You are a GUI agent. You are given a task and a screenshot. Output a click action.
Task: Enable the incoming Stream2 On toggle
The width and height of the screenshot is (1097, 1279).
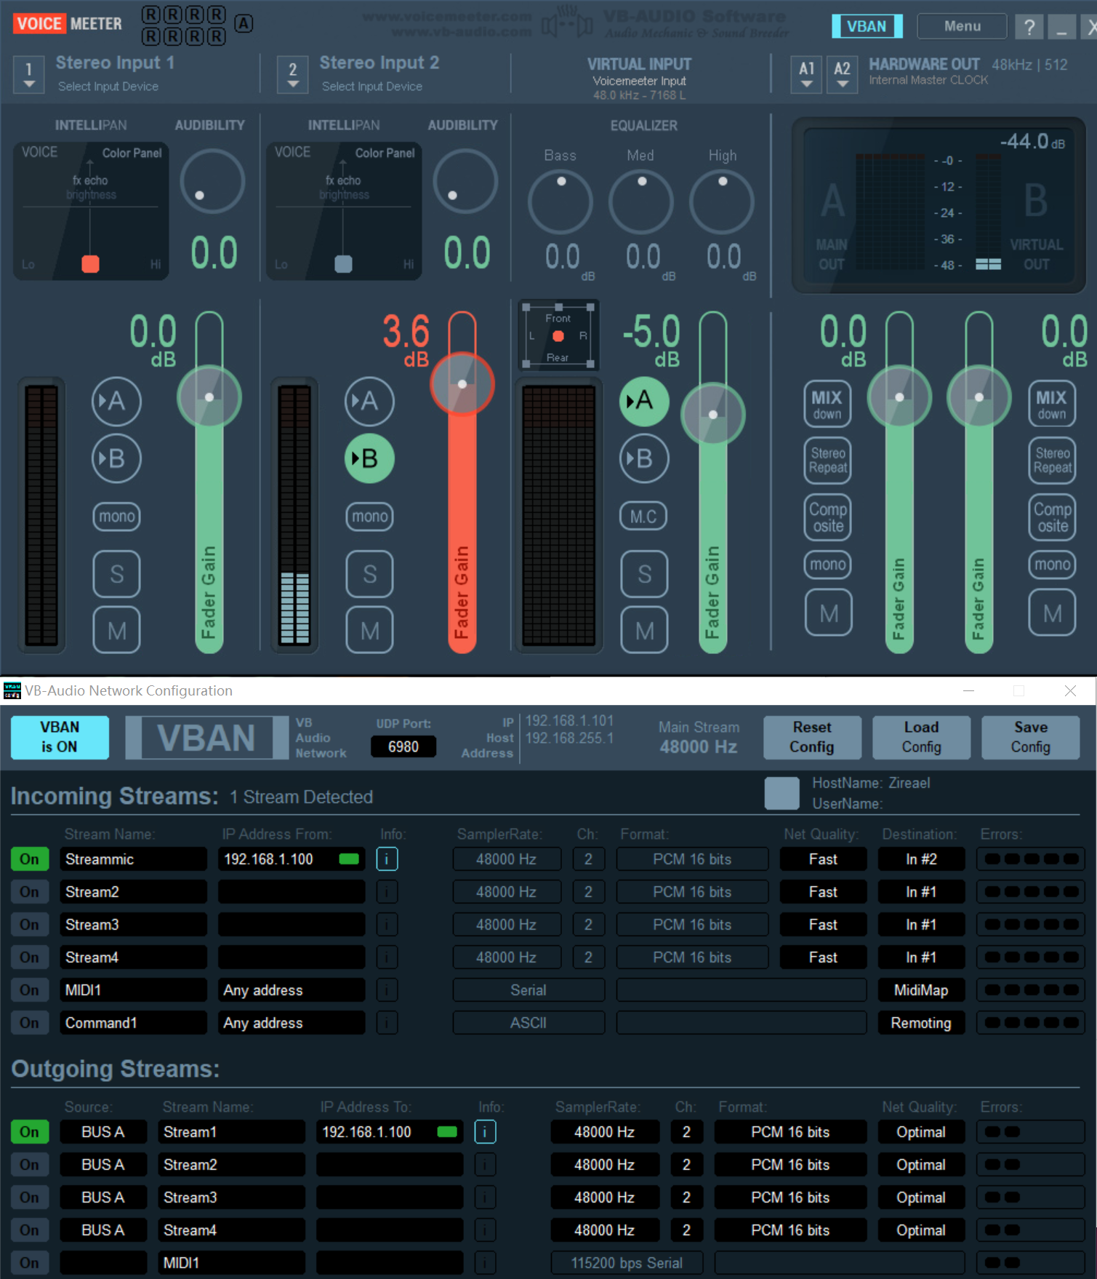[x=29, y=892]
